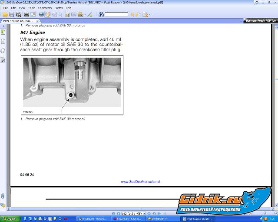Click in the Find text field

click(116, 14)
